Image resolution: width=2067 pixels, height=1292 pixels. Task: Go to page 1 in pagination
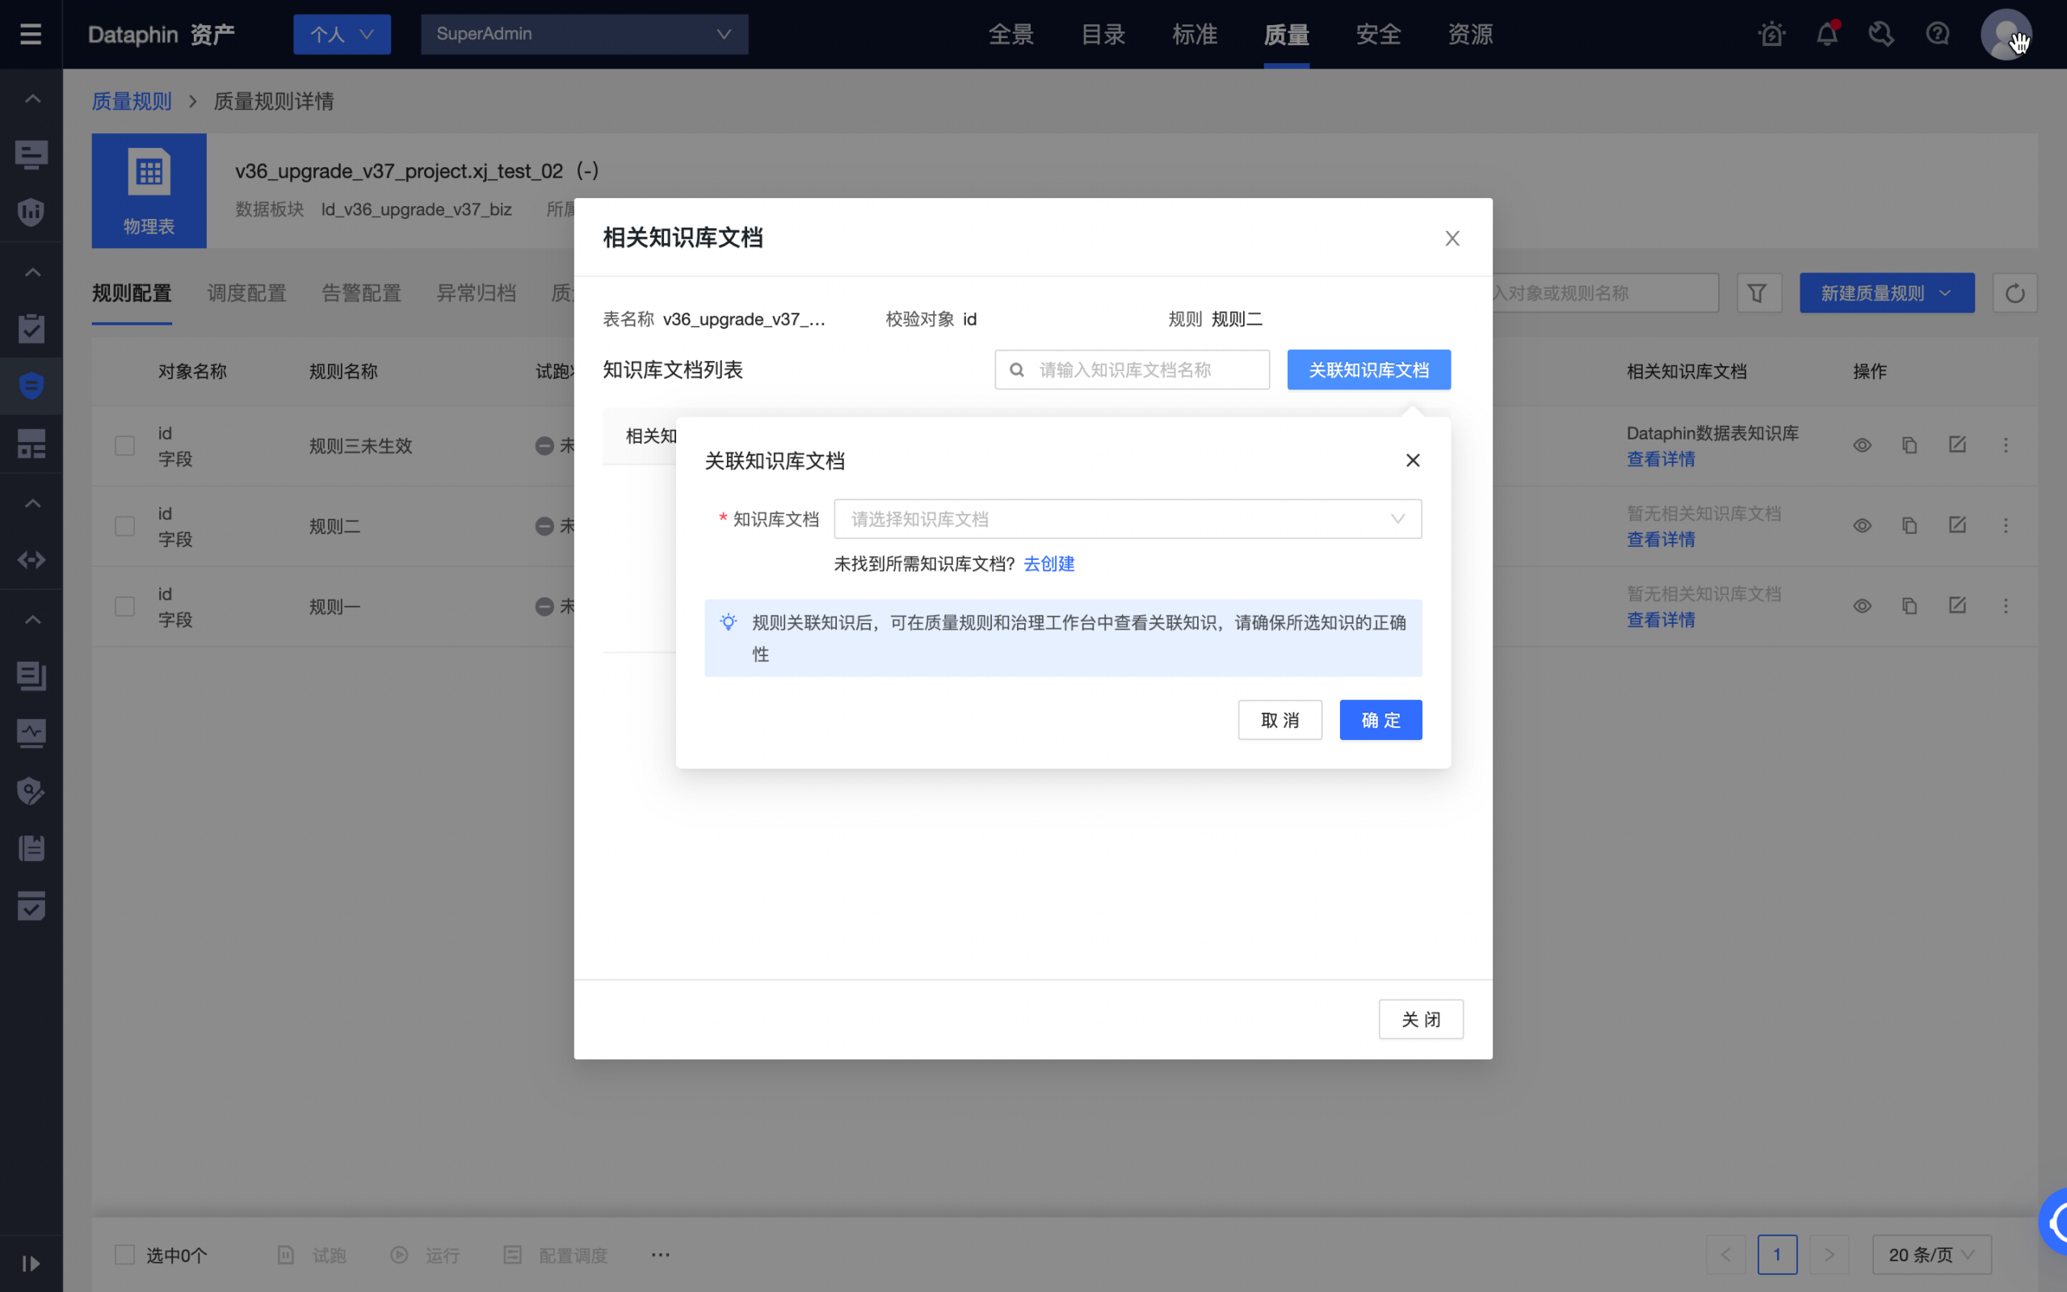point(1776,1254)
